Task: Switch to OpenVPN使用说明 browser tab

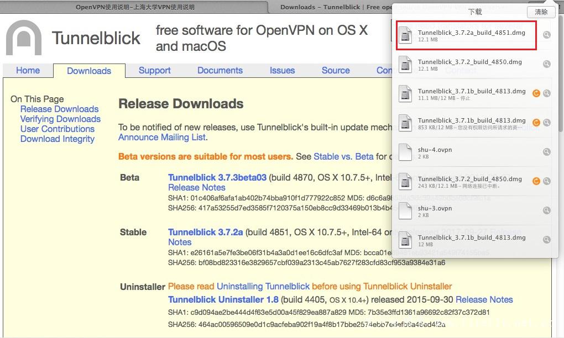Action: [135, 7]
